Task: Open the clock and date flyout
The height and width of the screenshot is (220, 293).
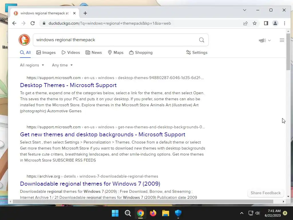Action: coord(273,213)
